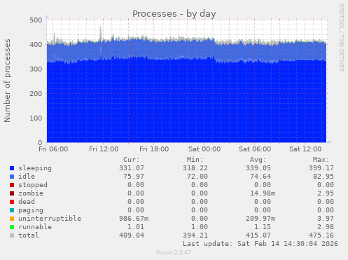Select the 'stopped' legend label
Viewport: 348px width, 260px height.
[33, 185]
